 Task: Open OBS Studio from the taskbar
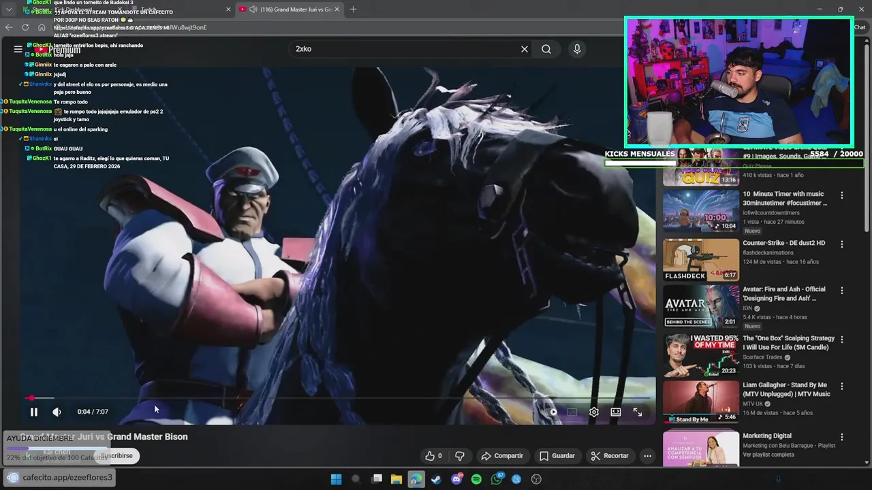click(536, 479)
